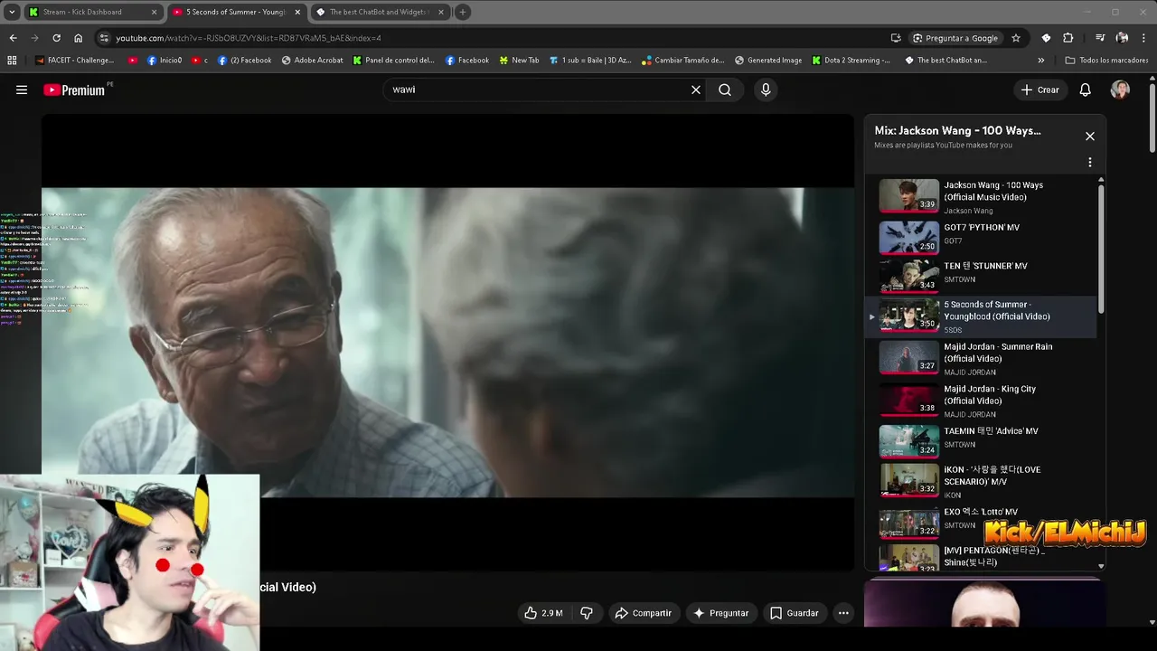The height and width of the screenshot is (651, 1157).
Task: Start voice search with microphone icon
Action: [x=766, y=90]
